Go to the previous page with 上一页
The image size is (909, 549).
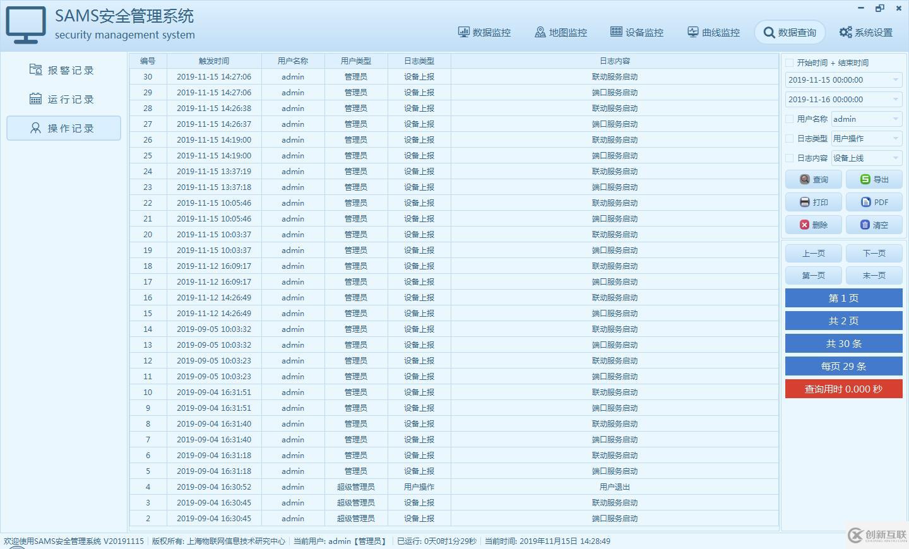pyautogui.click(x=814, y=253)
